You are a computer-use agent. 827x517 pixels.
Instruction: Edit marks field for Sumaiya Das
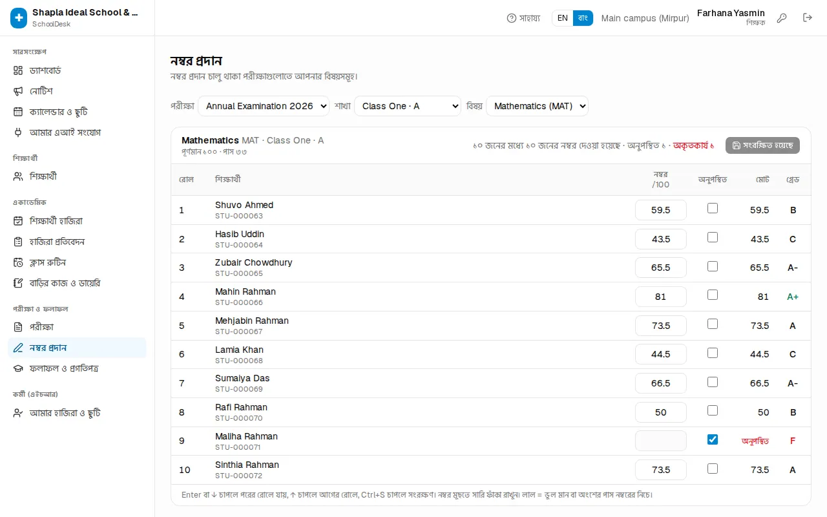tap(661, 383)
